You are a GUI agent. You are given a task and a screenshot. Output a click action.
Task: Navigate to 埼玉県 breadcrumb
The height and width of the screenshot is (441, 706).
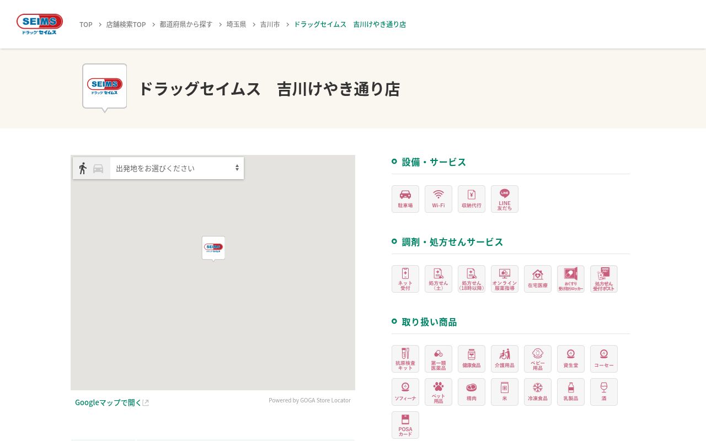[236, 24]
